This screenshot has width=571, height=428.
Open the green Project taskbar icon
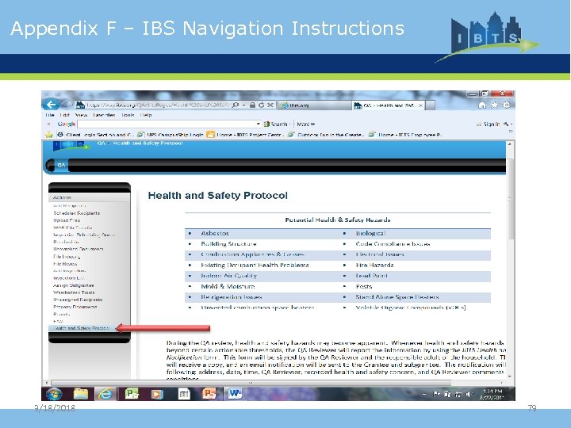132,393
